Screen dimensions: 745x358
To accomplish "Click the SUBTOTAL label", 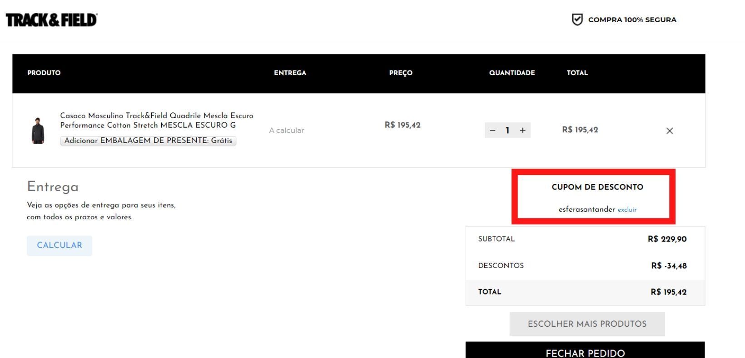I will click(x=497, y=239).
